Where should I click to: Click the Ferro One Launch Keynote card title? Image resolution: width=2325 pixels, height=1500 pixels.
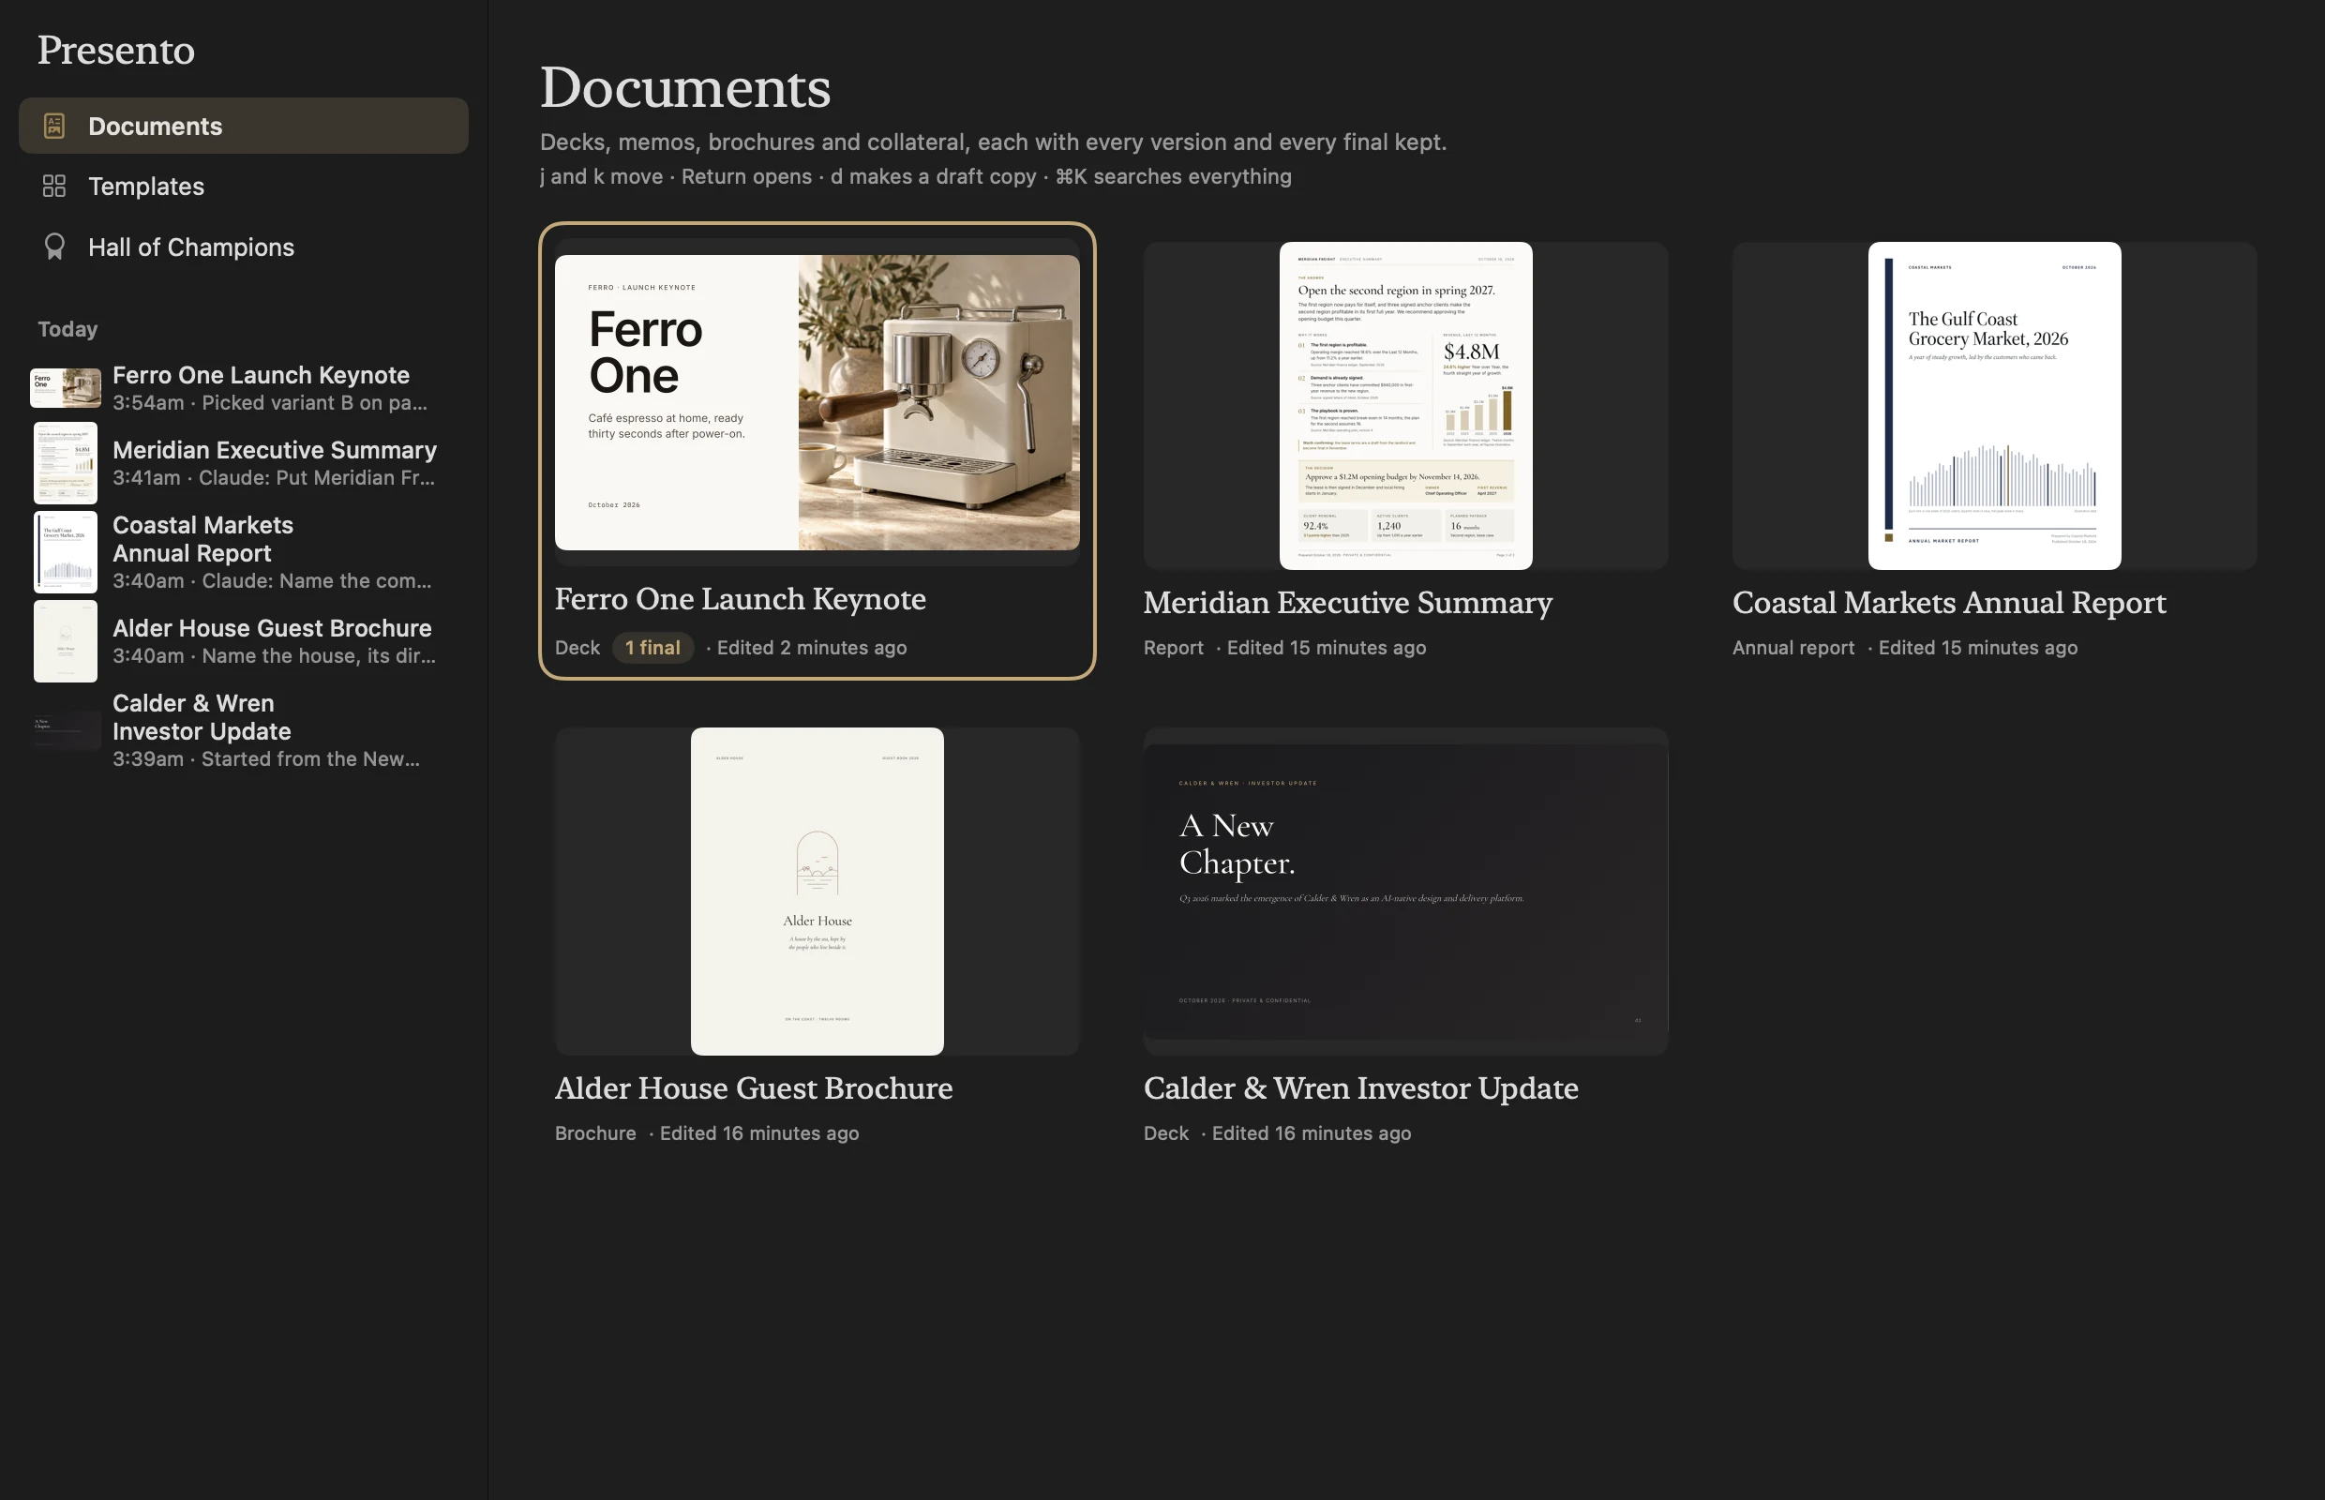[741, 599]
